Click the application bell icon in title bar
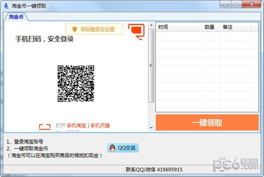 pos(6,6)
